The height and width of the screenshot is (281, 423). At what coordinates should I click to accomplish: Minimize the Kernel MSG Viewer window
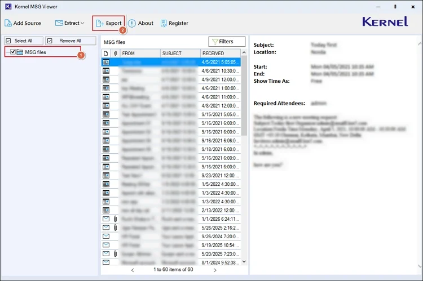378,7
